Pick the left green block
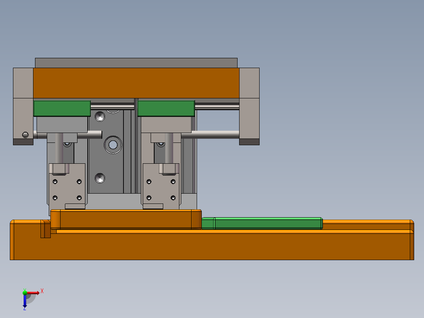This screenshot has width=424, height=318. (x=62, y=109)
